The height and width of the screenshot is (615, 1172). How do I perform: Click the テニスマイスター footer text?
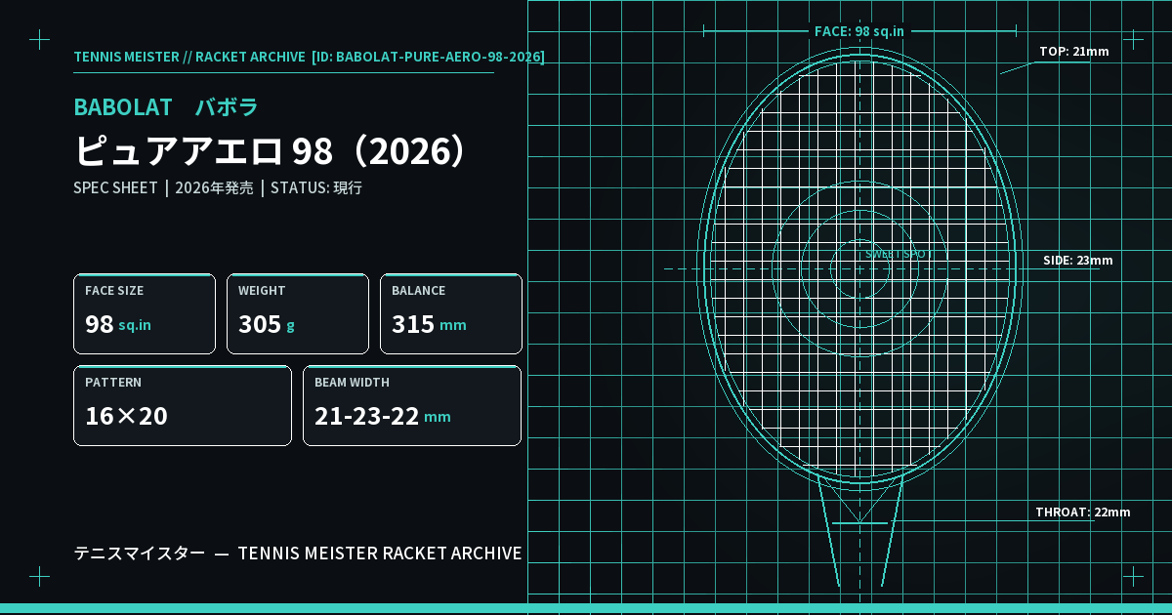coord(140,553)
